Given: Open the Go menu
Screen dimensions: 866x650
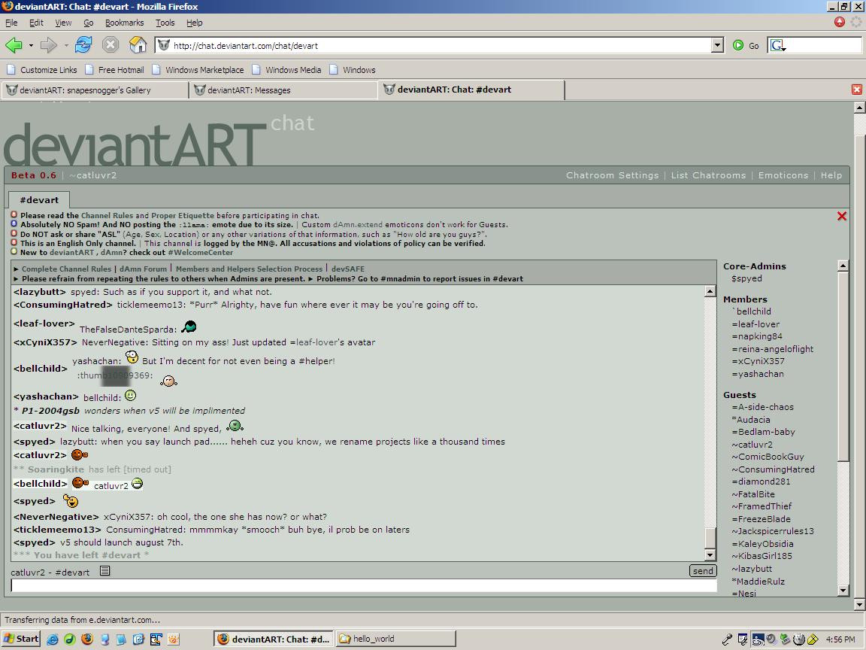Looking at the screenshot, I should click(x=89, y=23).
